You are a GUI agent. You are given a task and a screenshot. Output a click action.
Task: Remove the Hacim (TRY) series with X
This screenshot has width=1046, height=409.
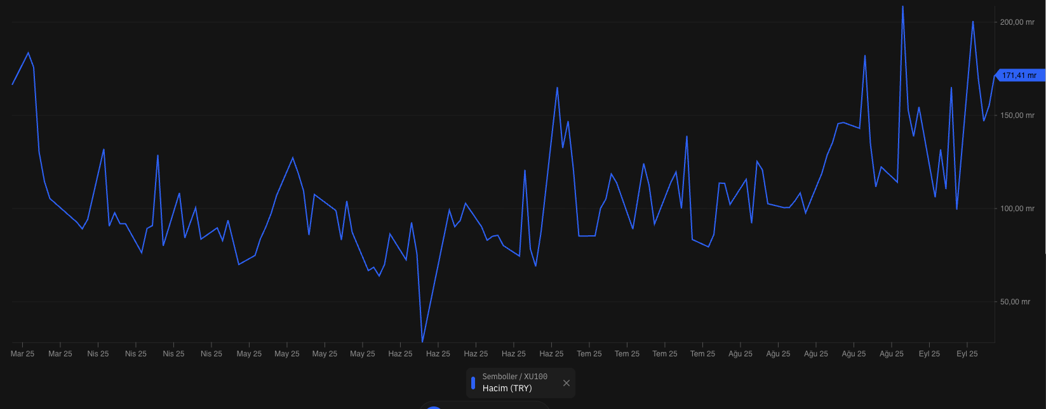[567, 383]
